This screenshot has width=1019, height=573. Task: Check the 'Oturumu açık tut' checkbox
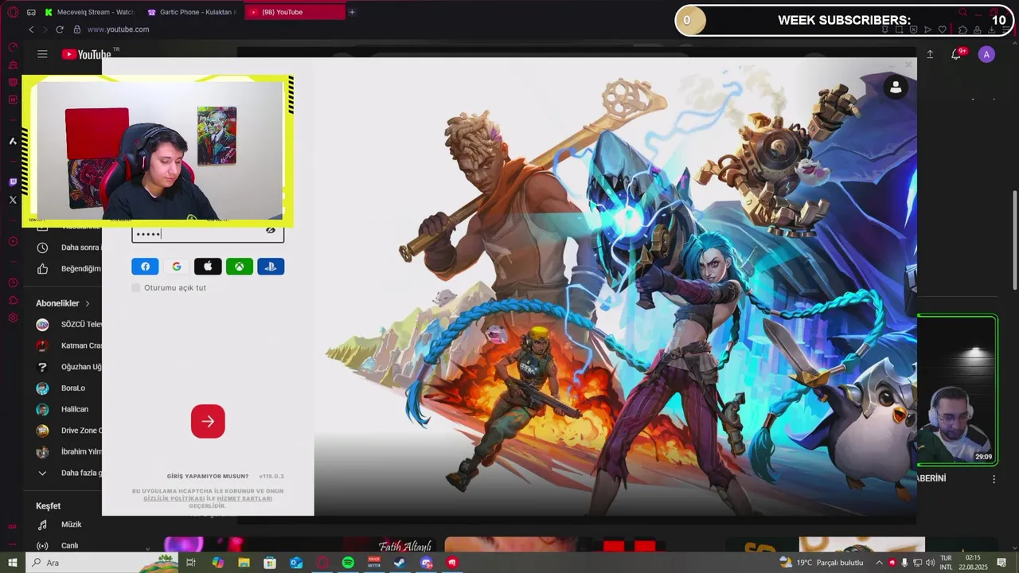tap(135, 287)
